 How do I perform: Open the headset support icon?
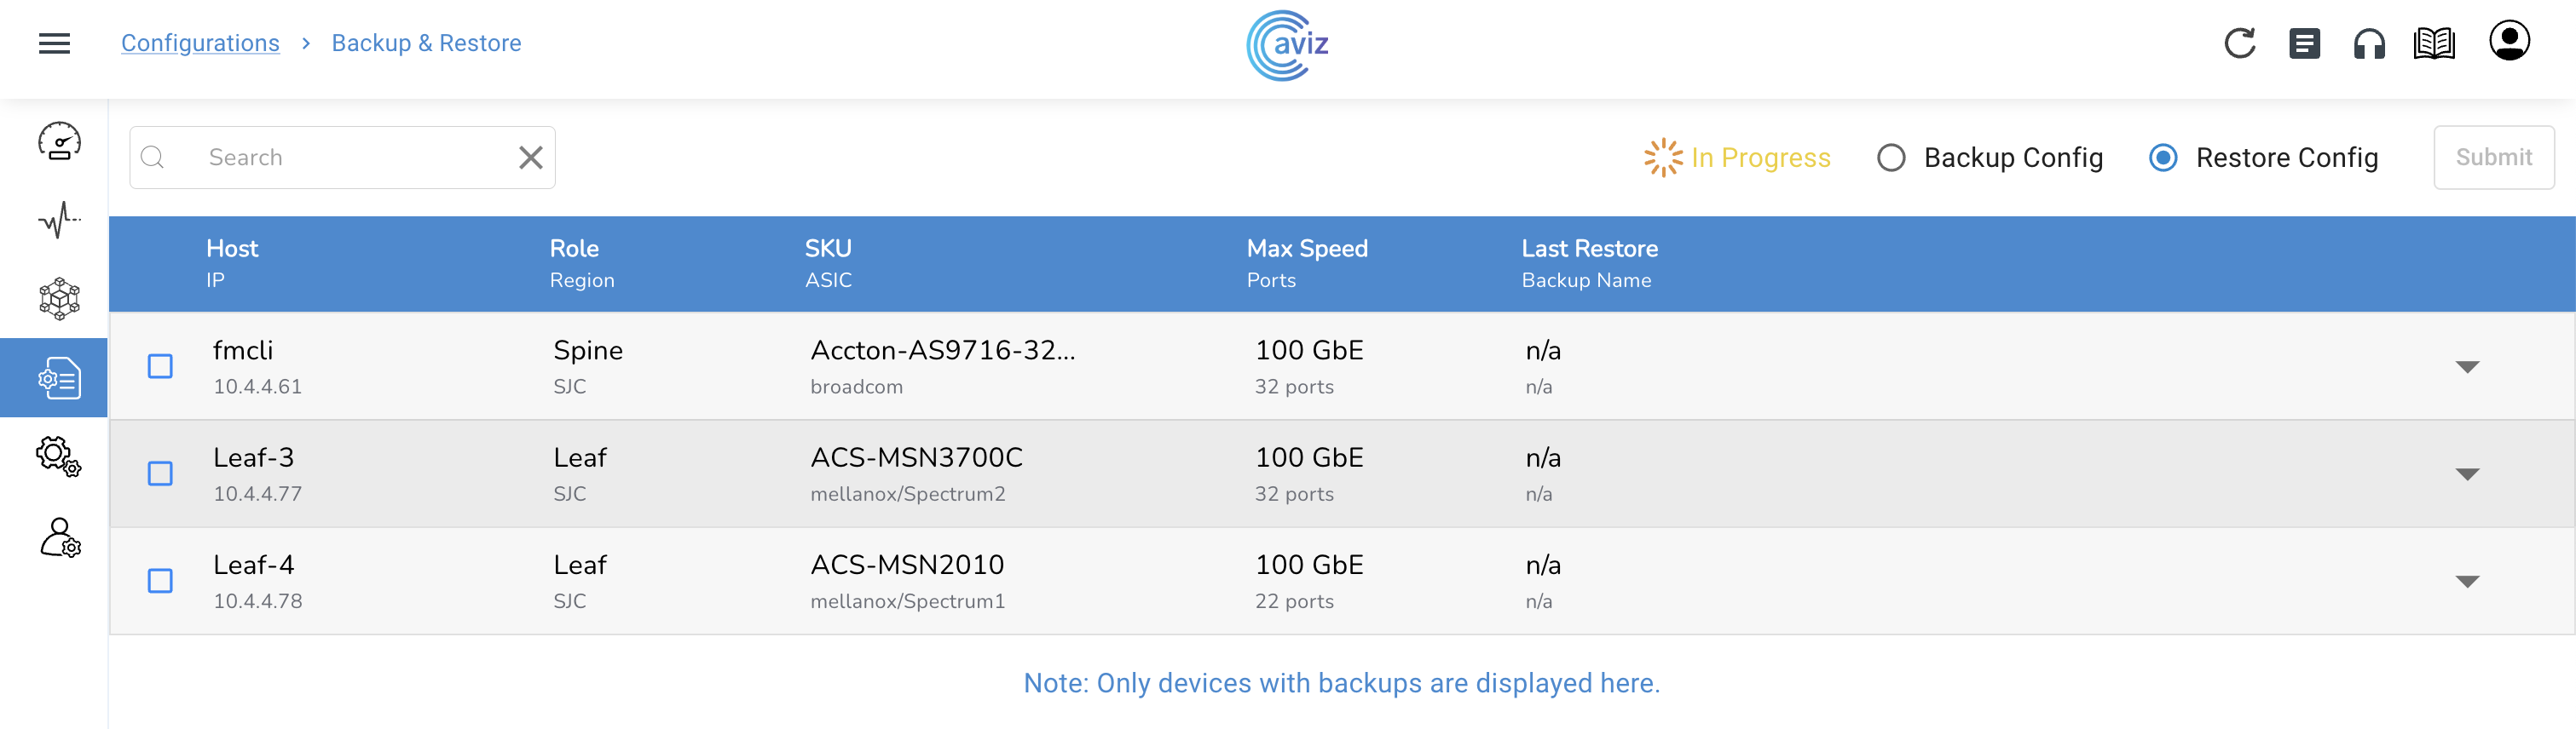2368,44
